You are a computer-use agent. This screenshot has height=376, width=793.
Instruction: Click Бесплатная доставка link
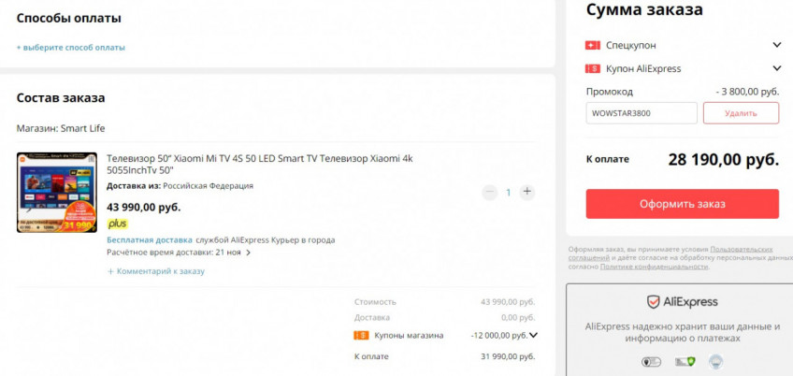tap(150, 239)
